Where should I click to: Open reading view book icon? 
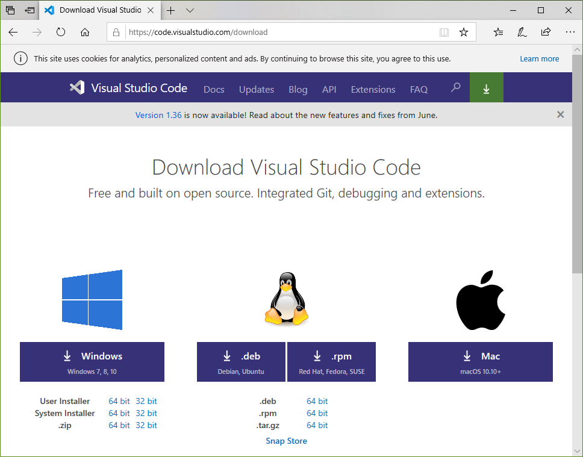444,33
